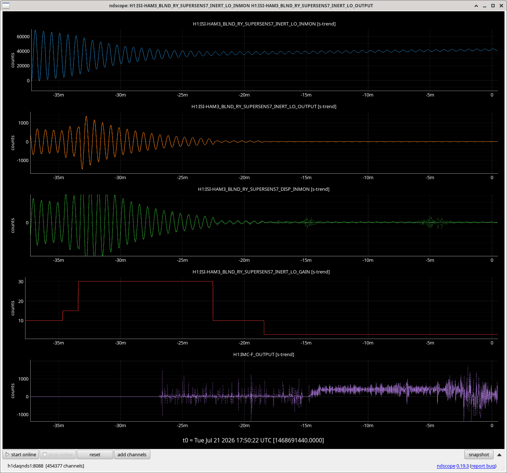This screenshot has width=507, height=473.
Task: Click the green DISP_INMON plot title
Action: [264, 189]
